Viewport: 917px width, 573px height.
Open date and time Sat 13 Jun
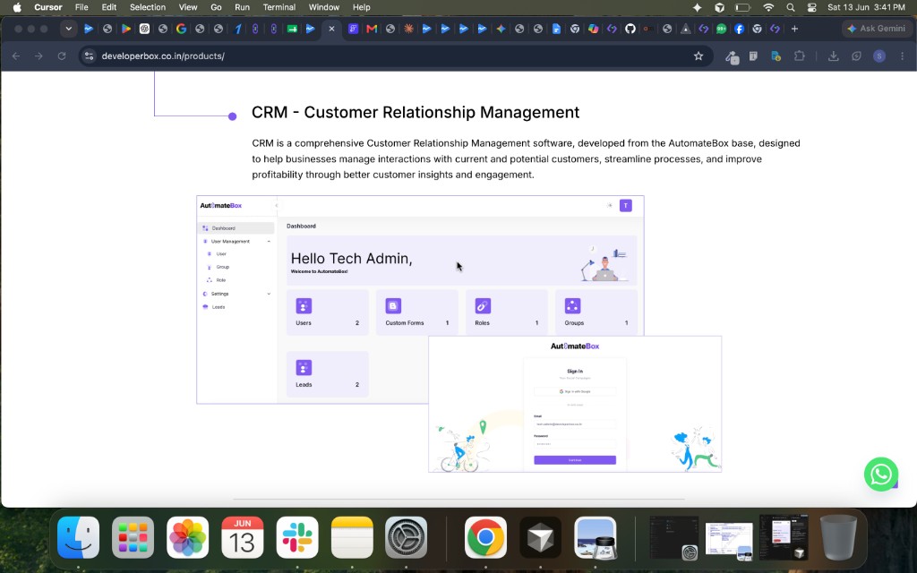click(866, 7)
